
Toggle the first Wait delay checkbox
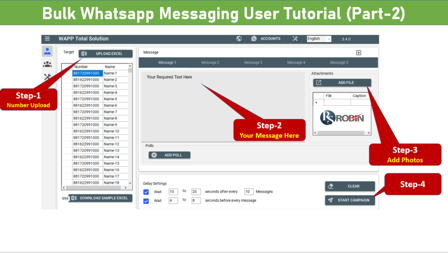pos(146,192)
